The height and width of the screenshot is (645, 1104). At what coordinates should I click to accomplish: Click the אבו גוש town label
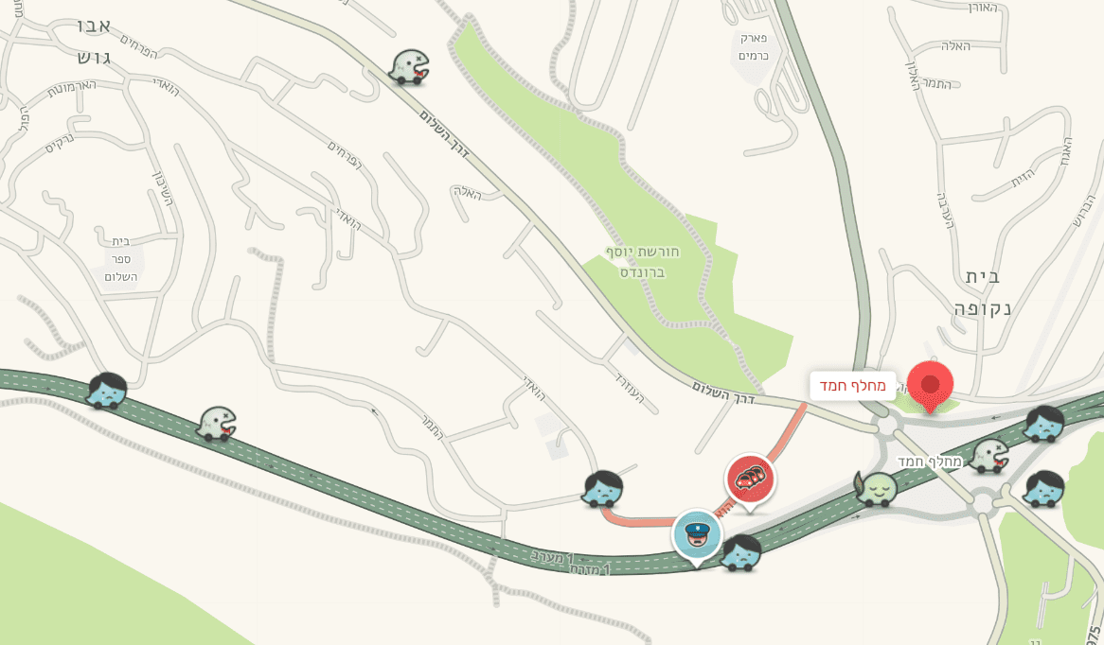pyautogui.click(x=94, y=43)
